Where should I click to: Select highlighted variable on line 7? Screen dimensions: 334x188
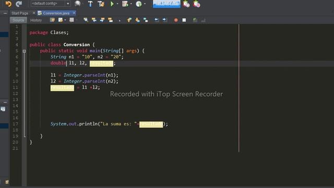point(101,63)
